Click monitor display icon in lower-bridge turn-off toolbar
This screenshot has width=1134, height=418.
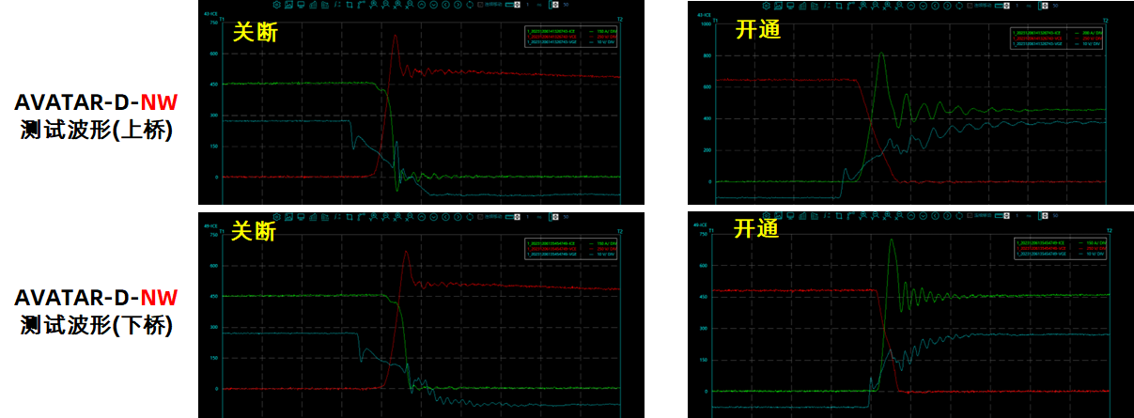[301, 217]
